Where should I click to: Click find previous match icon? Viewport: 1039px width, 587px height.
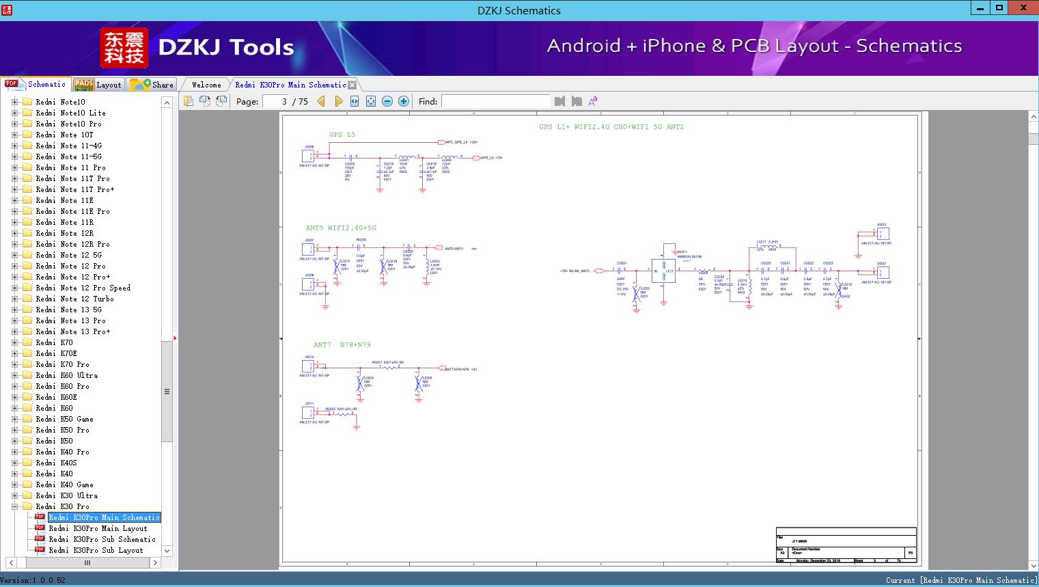[x=560, y=101]
